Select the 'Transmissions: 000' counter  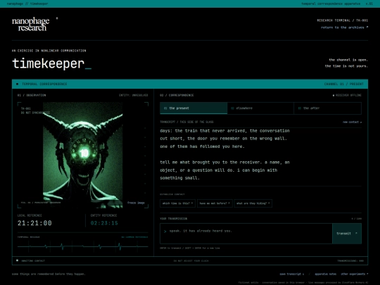pos(350,261)
